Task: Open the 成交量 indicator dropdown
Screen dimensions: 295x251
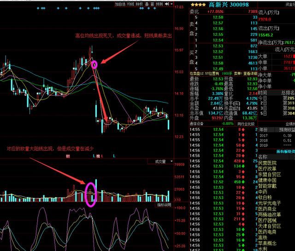Action: point(162,162)
